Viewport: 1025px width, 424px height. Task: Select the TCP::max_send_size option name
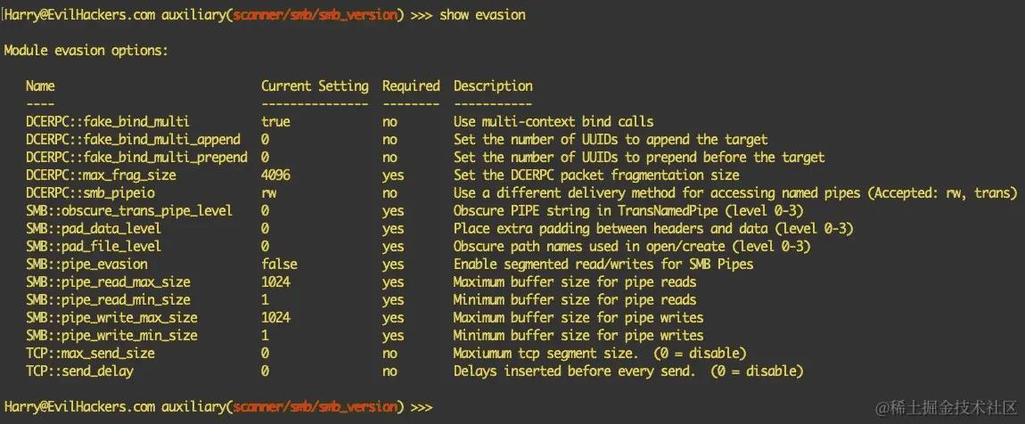(90, 354)
